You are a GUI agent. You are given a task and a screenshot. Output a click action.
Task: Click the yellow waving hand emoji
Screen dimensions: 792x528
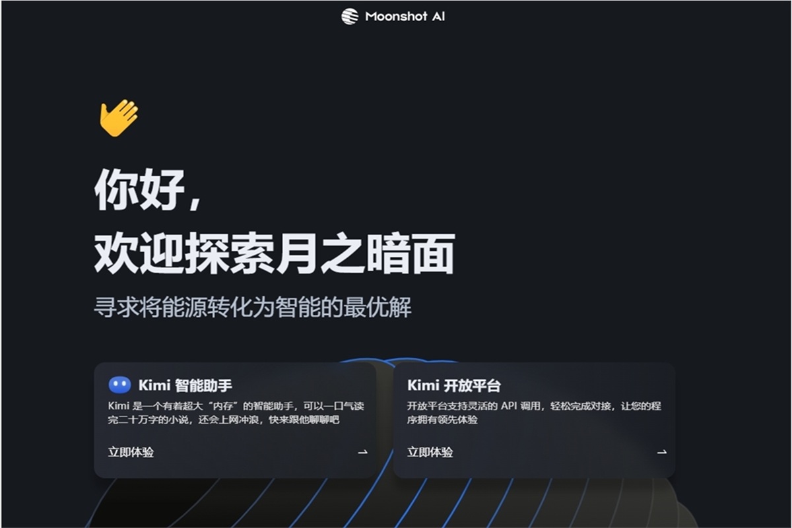pyautogui.click(x=119, y=118)
